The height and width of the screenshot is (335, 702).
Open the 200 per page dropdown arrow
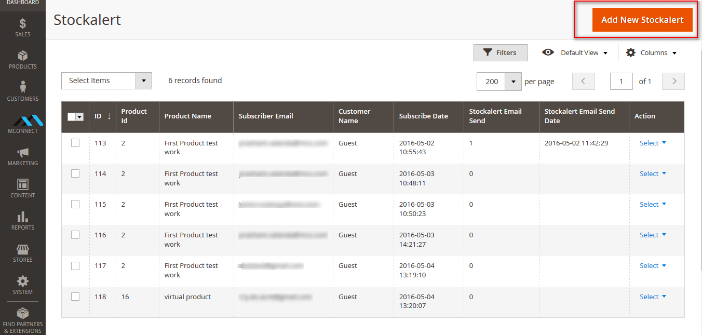coord(513,82)
